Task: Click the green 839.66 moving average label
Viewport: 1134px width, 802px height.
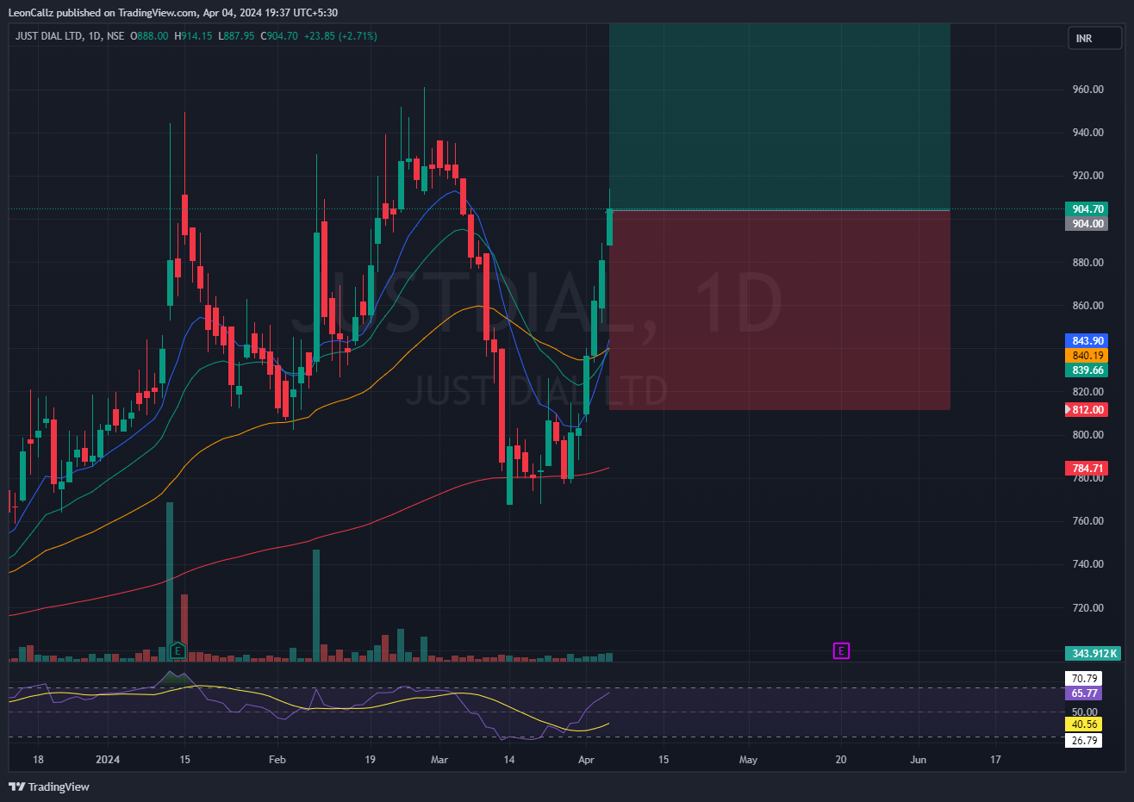Action: (x=1087, y=370)
